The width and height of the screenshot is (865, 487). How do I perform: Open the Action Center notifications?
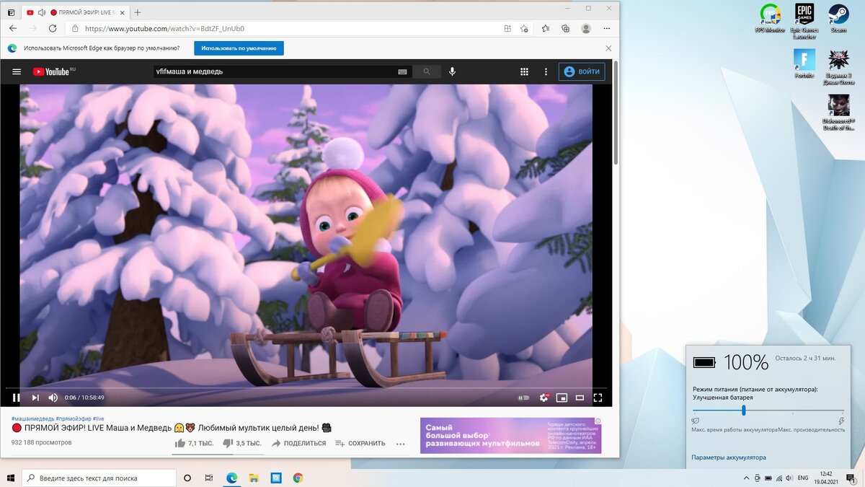[851, 478]
